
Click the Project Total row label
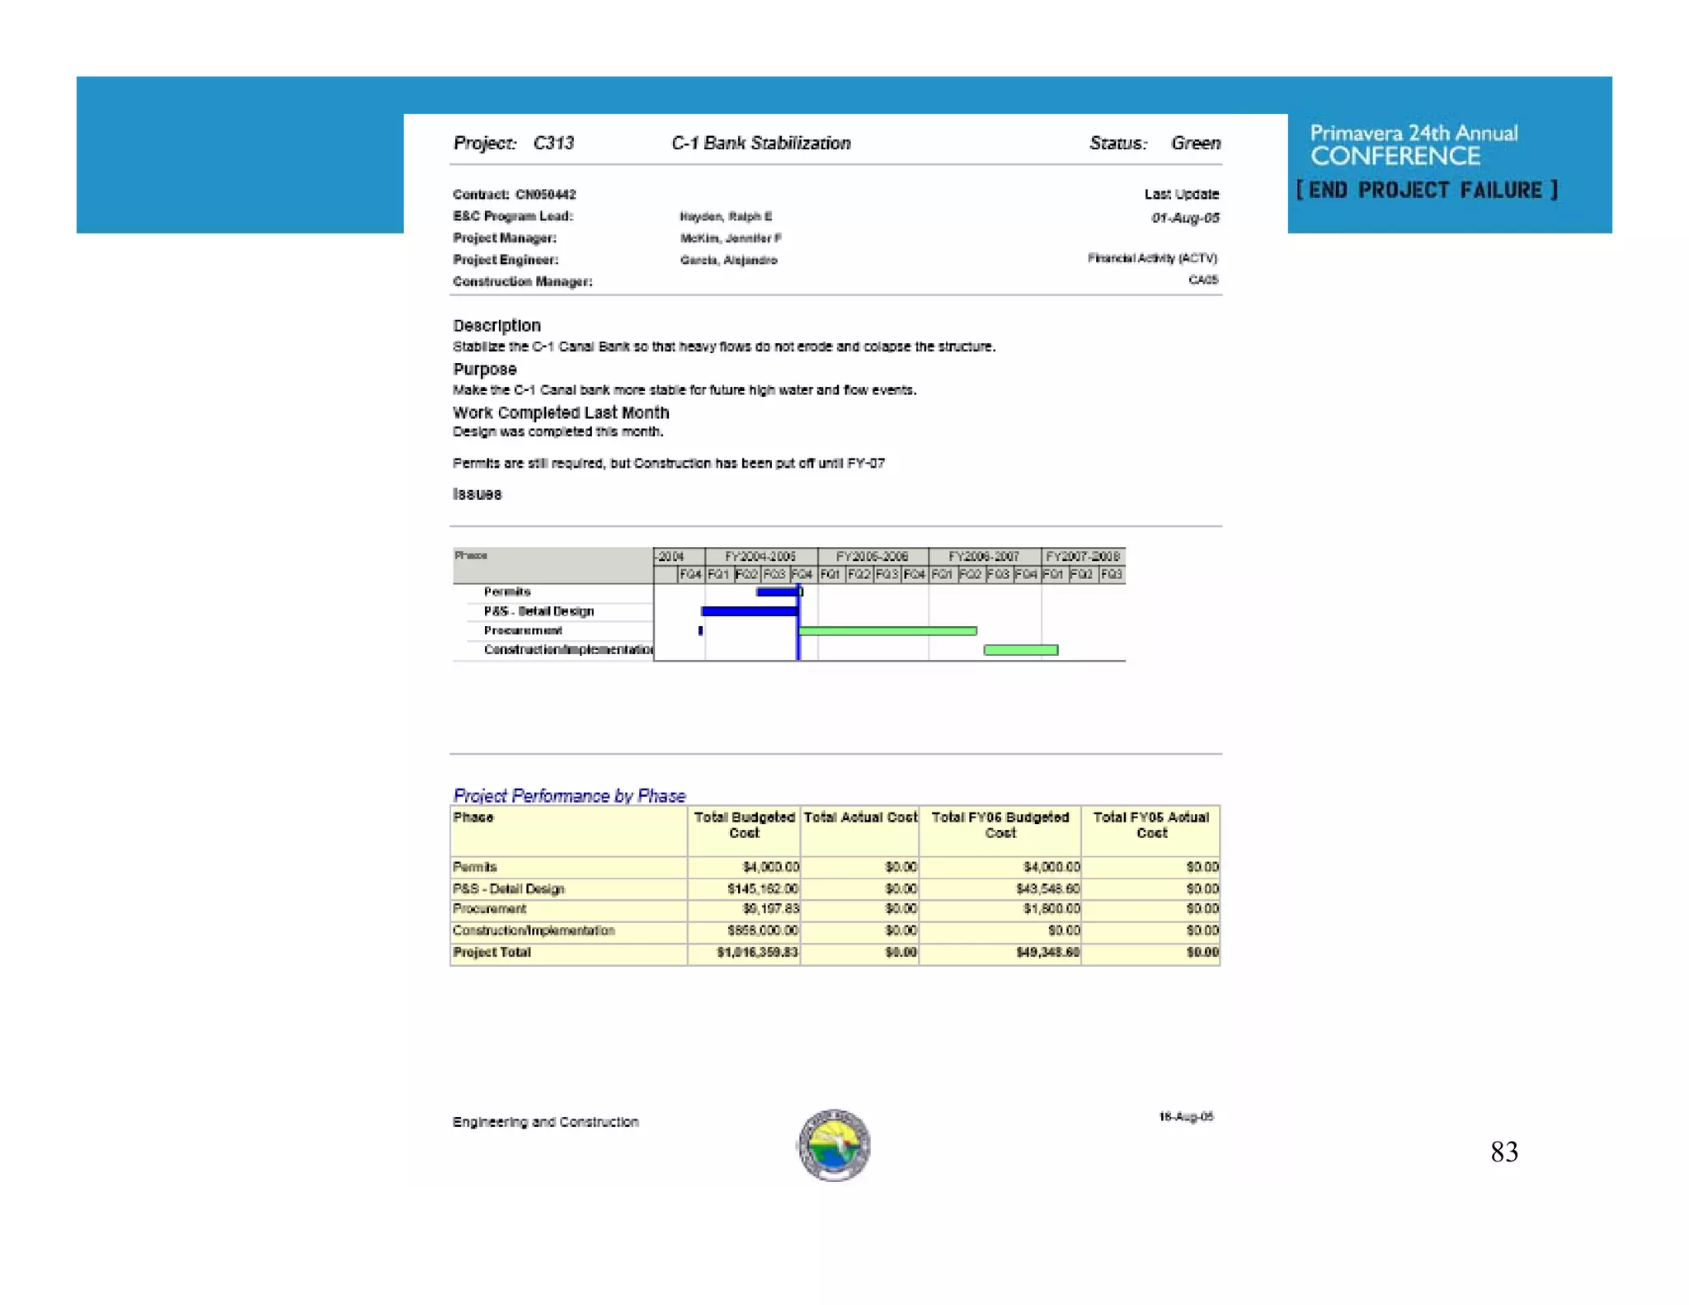(x=492, y=952)
